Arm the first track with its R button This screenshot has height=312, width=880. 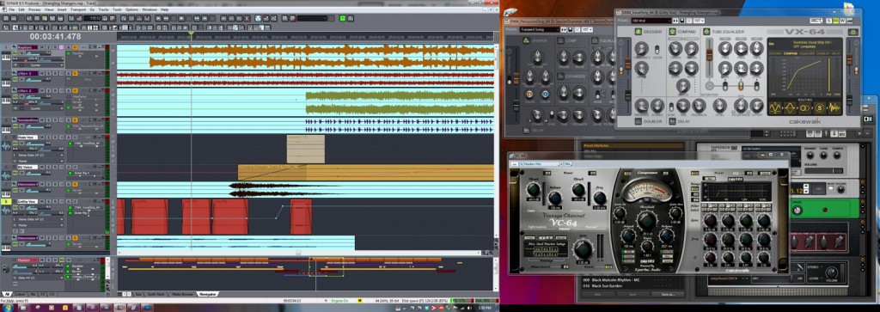pyautogui.click(x=54, y=47)
